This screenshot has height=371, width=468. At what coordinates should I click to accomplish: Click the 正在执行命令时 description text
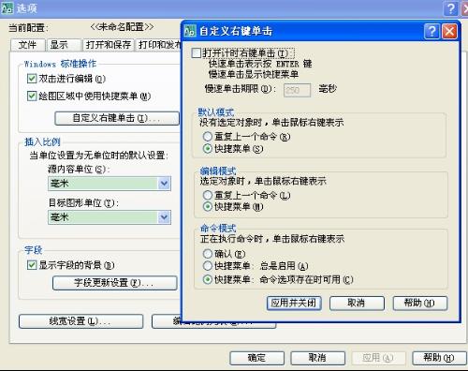272,239
